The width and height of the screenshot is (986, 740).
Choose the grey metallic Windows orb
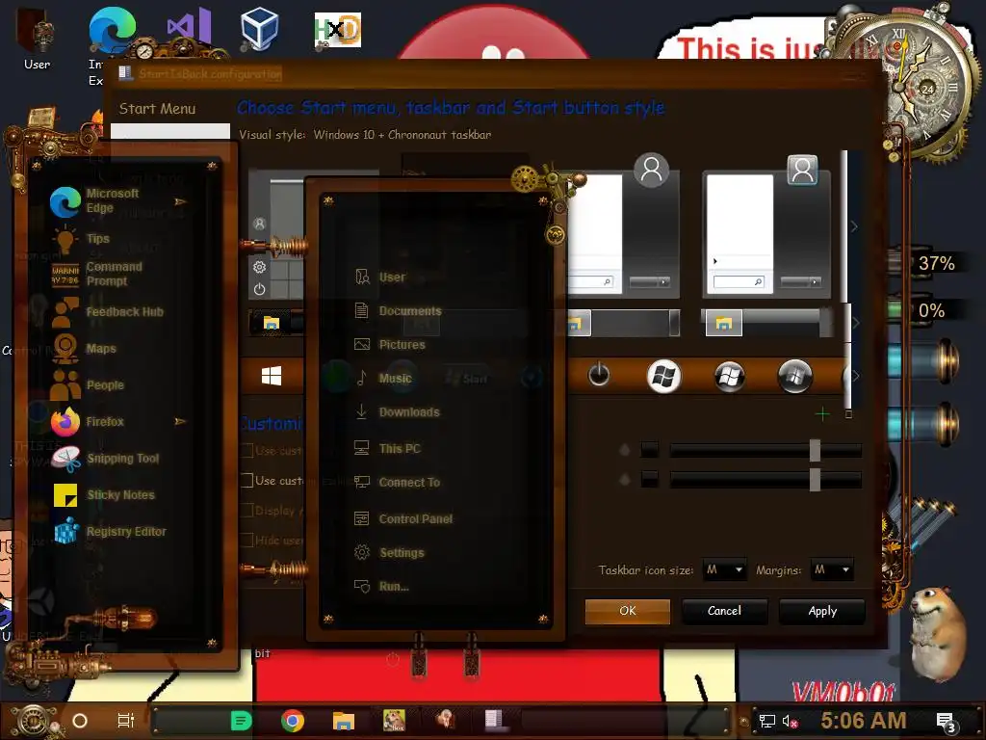click(794, 377)
